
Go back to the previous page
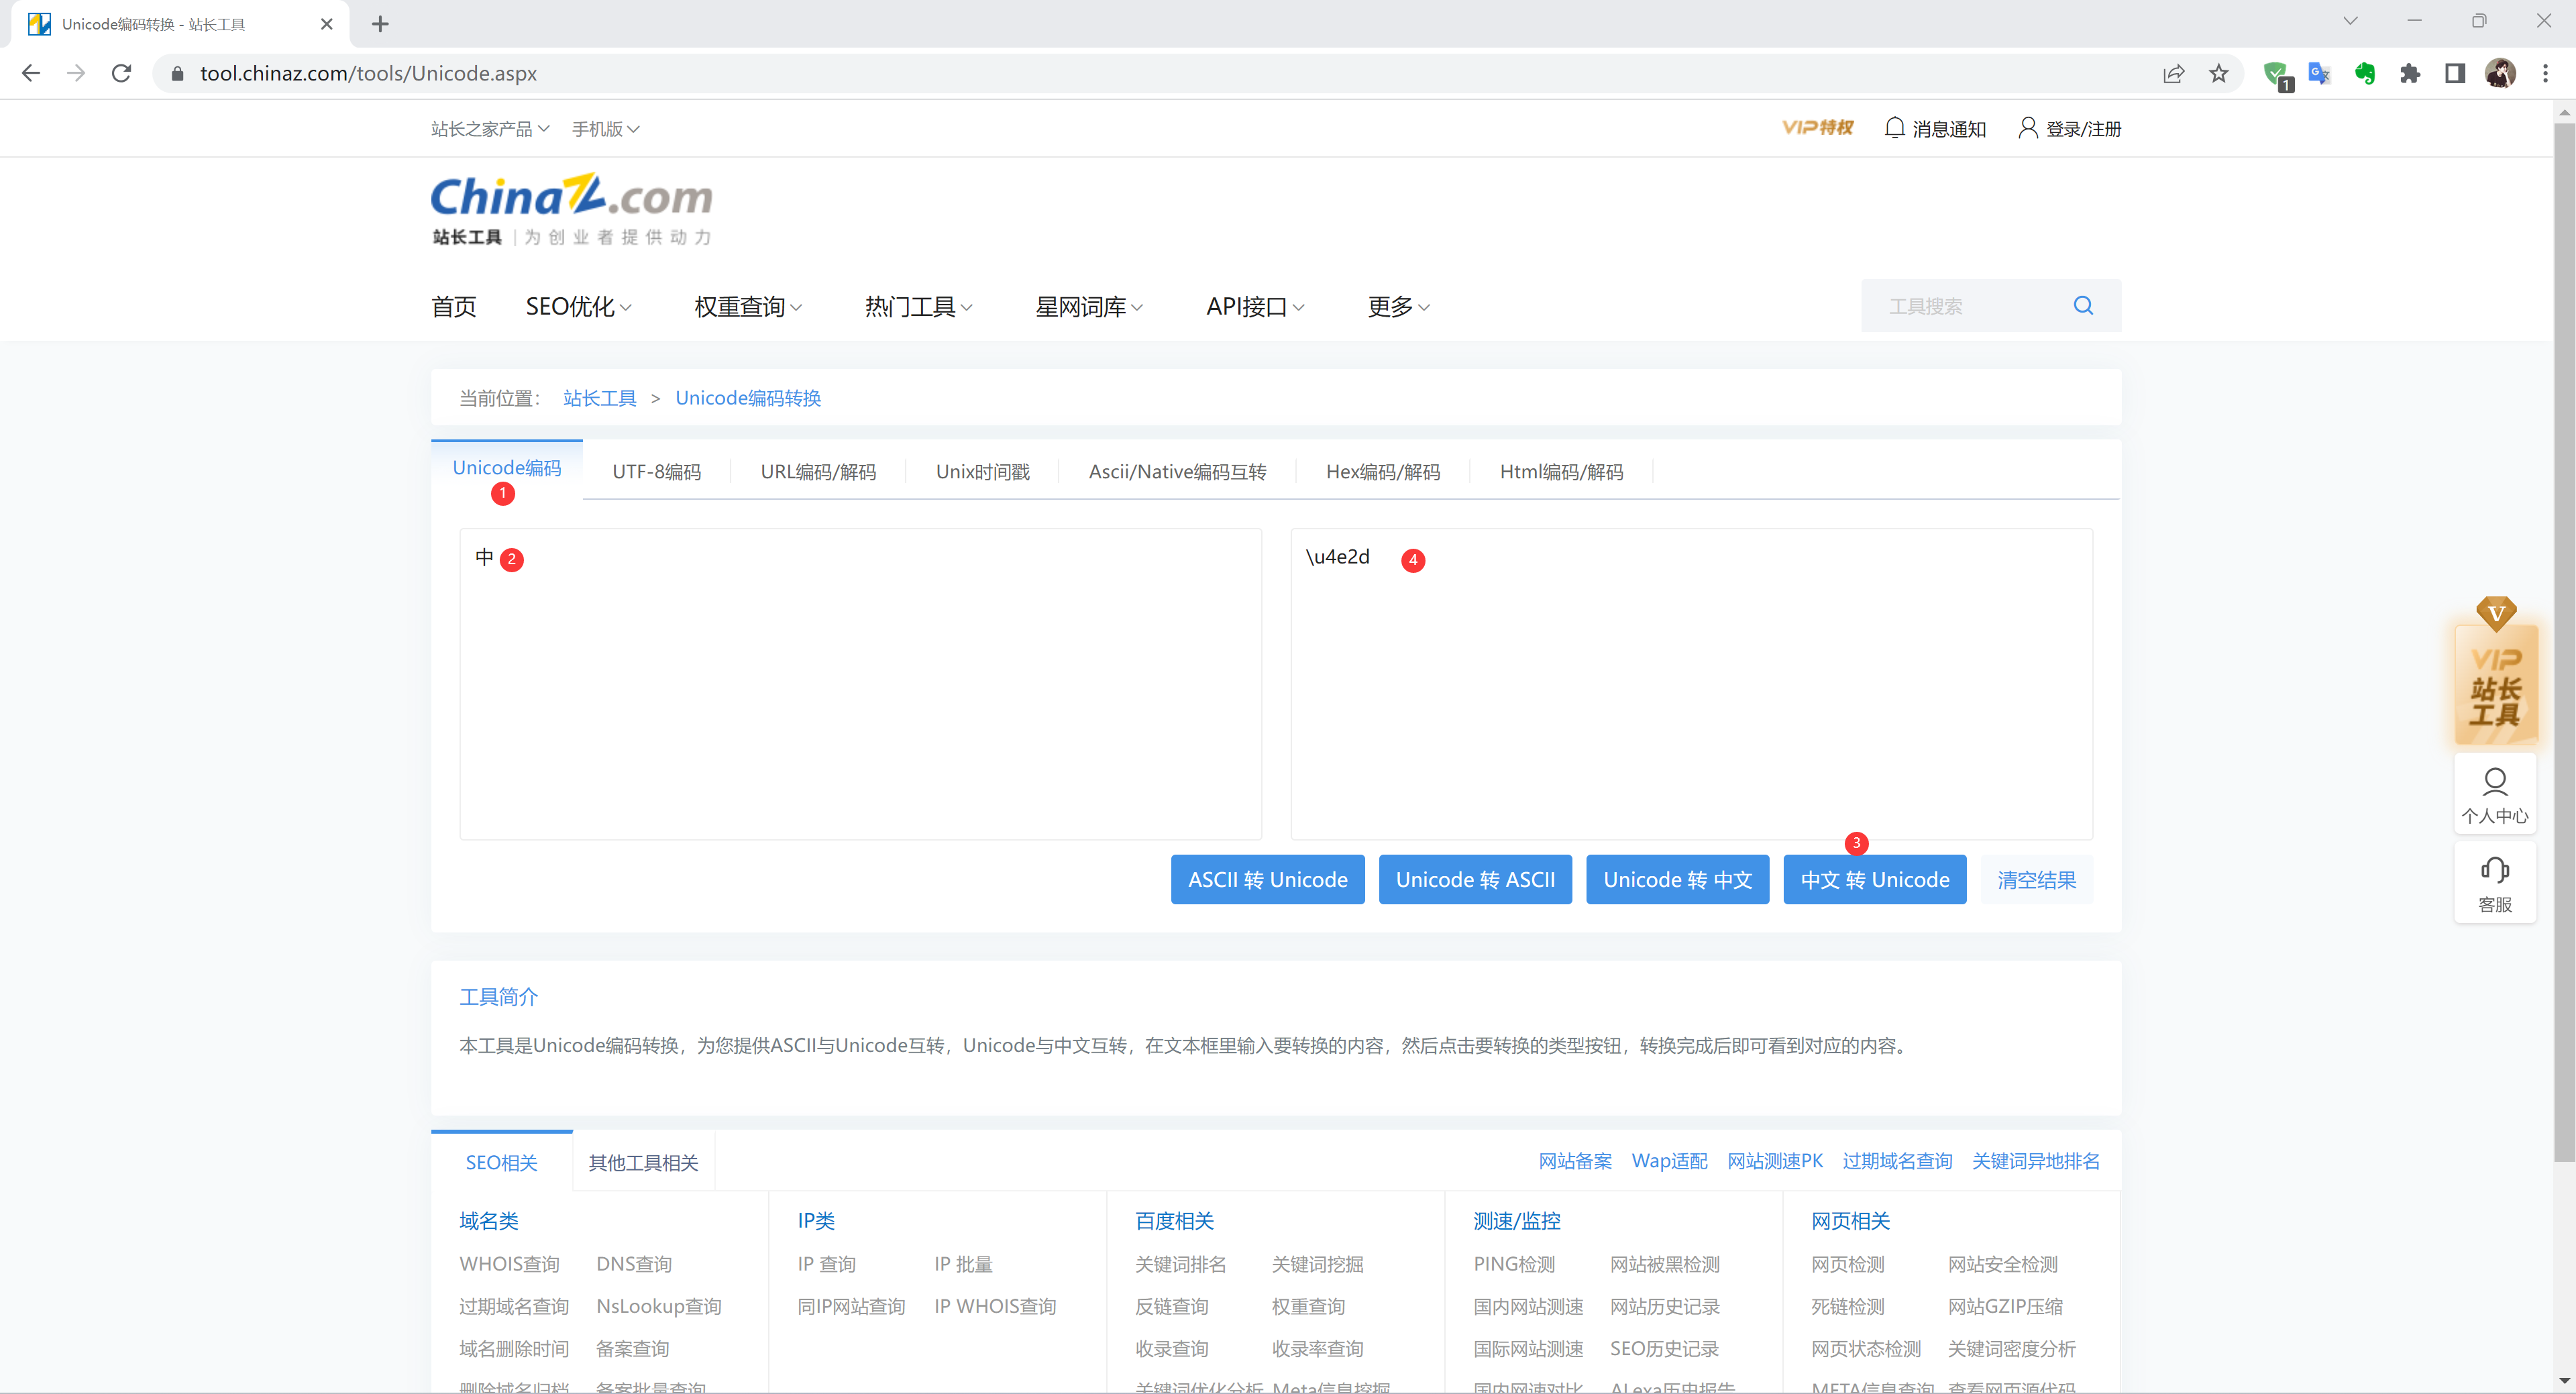[31, 73]
